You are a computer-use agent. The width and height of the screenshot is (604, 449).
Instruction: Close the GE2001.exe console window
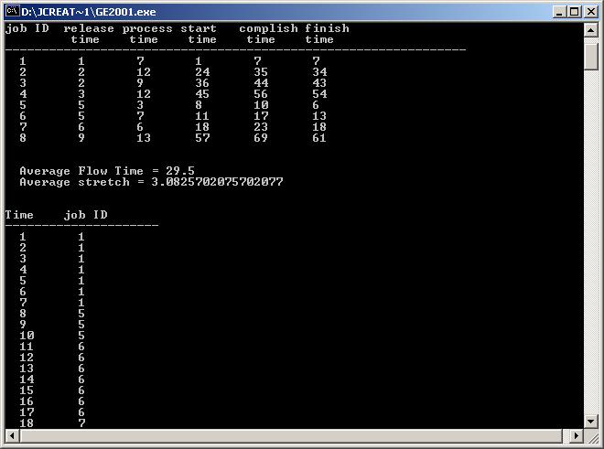point(591,12)
